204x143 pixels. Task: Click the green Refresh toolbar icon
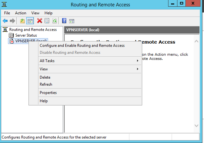click(55, 21)
